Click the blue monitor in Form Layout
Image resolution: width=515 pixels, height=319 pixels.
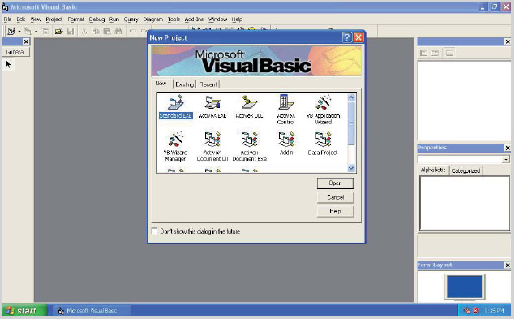(x=465, y=287)
